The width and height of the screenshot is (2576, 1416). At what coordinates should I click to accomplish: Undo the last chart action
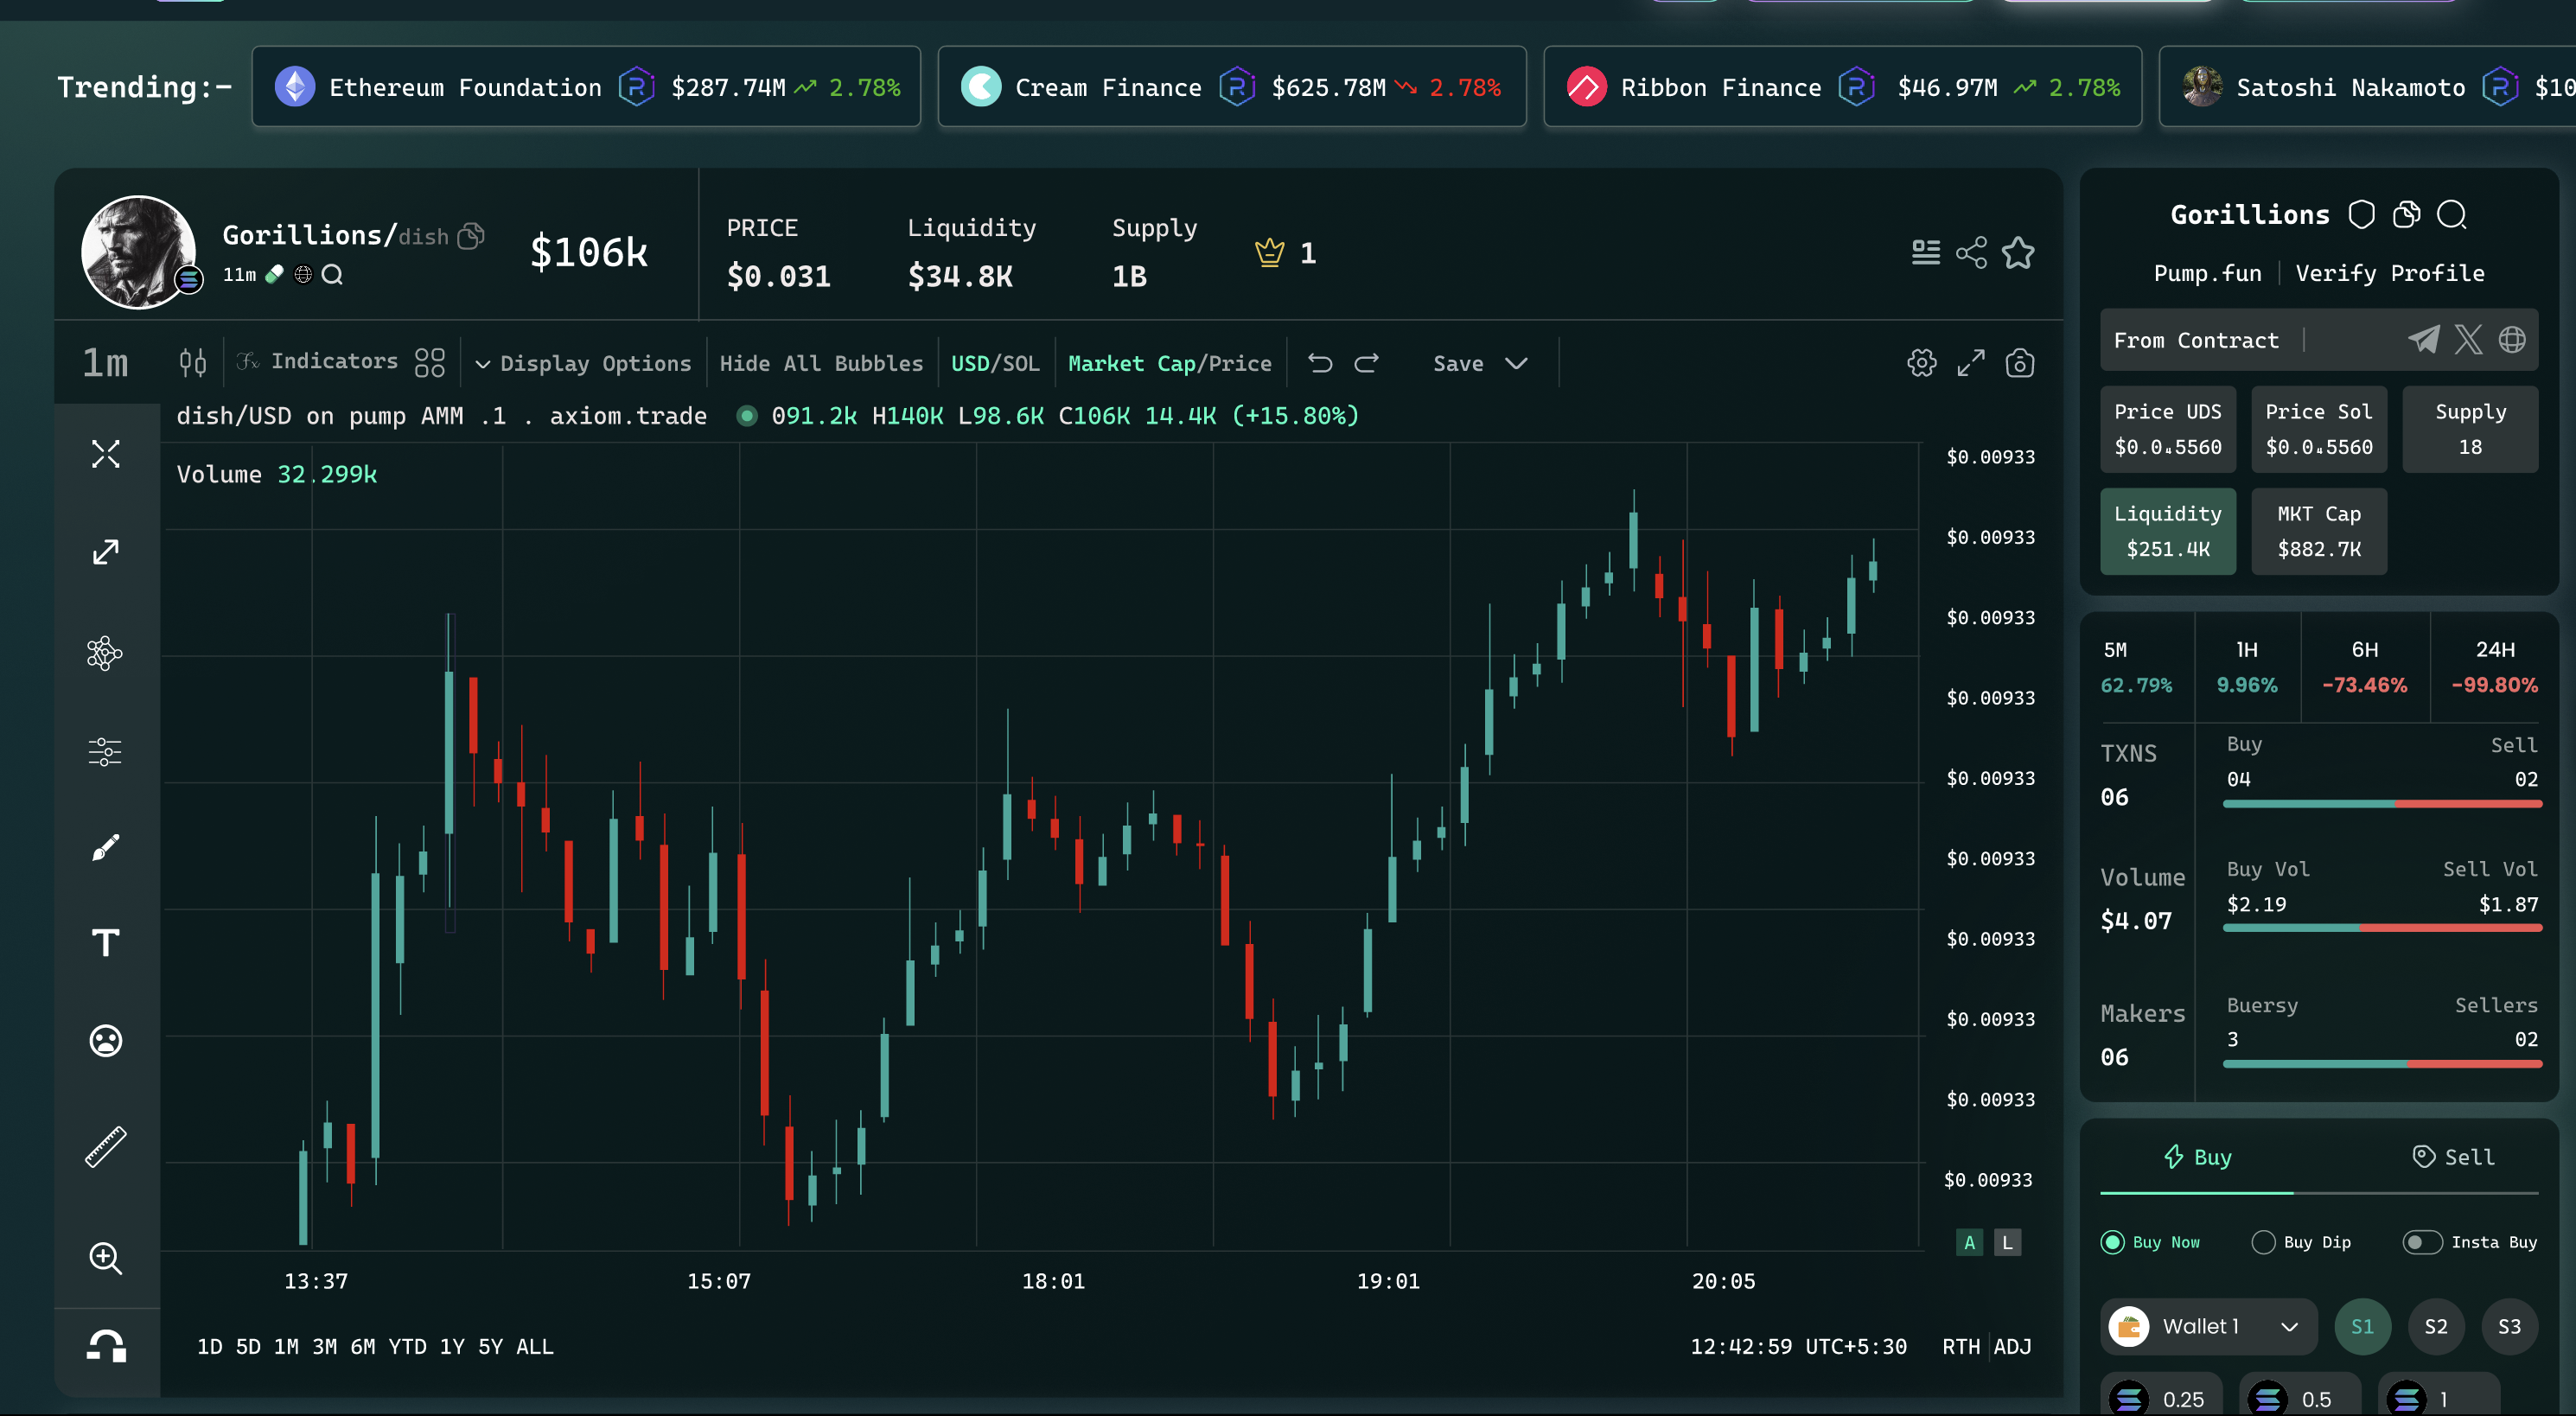[x=1320, y=363]
